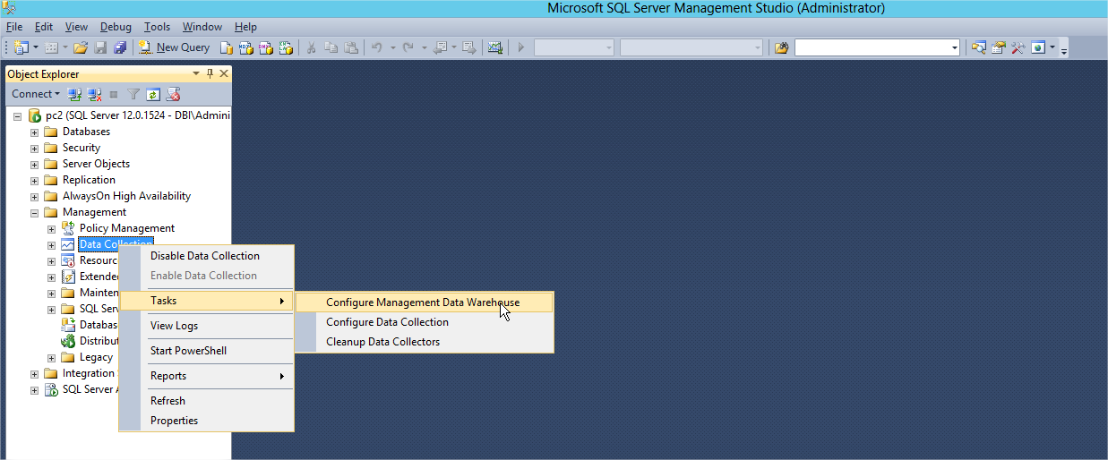This screenshot has height=460, width=1108.
Task: Collapse the pc2 server node
Action: tap(18, 116)
